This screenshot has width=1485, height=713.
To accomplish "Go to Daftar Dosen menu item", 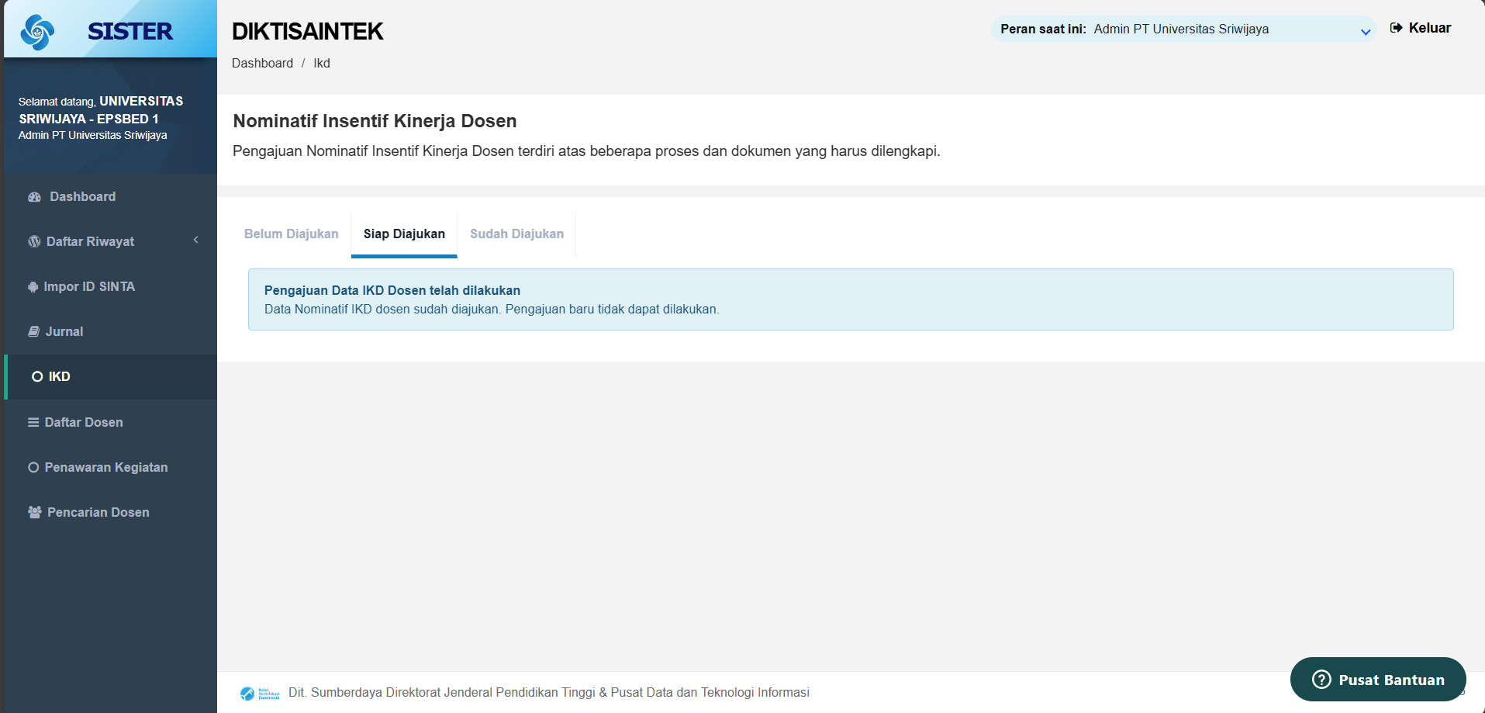I will (x=110, y=422).
